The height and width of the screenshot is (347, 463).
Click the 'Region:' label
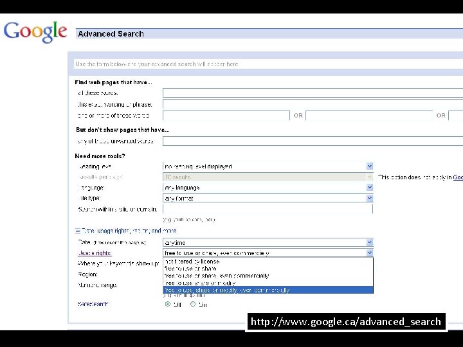point(87,274)
